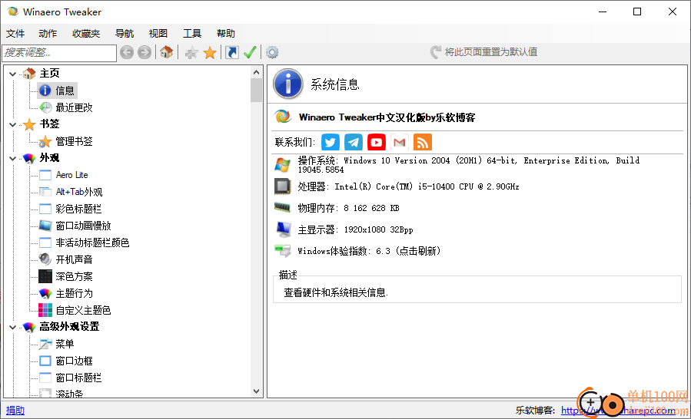691x419 pixels.
Task: Collapse the 书签 tree node
Action: [x=12, y=124]
